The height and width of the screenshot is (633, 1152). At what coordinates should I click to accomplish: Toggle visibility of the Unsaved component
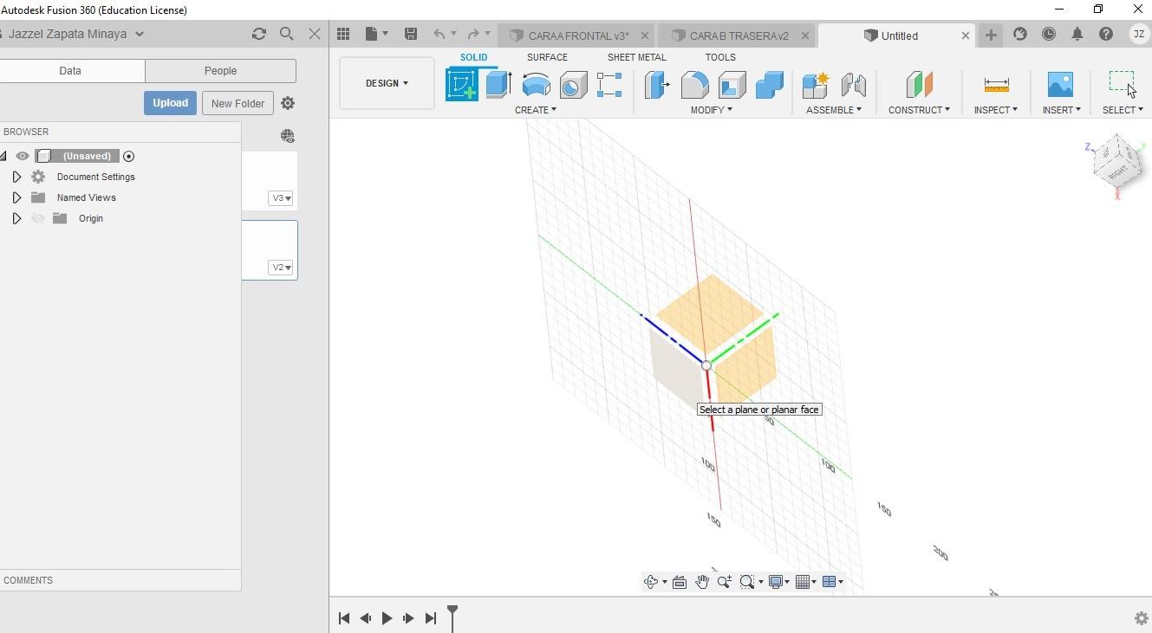tap(23, 156)
